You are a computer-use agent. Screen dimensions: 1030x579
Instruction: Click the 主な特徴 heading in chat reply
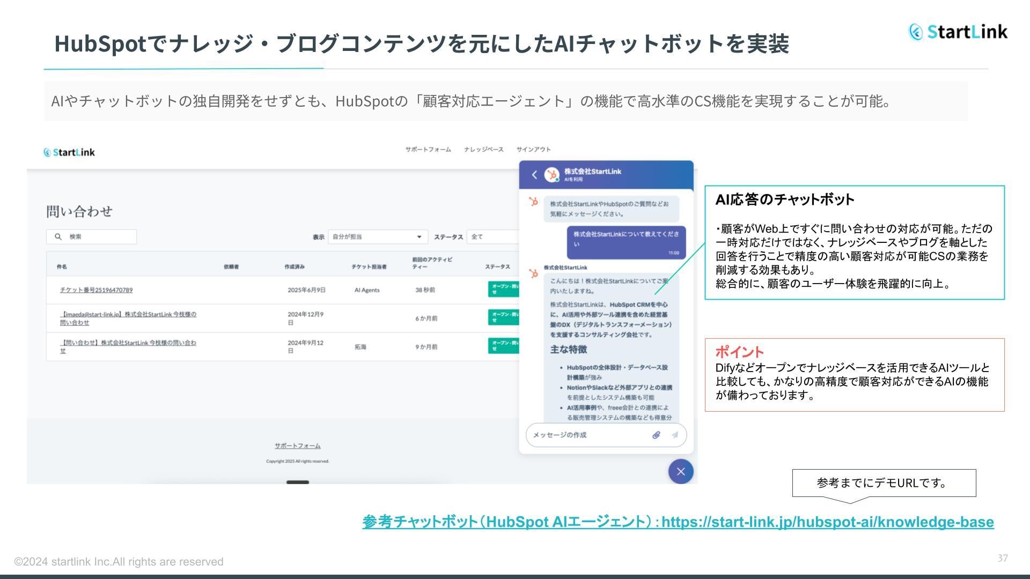(x=569, y=350)
